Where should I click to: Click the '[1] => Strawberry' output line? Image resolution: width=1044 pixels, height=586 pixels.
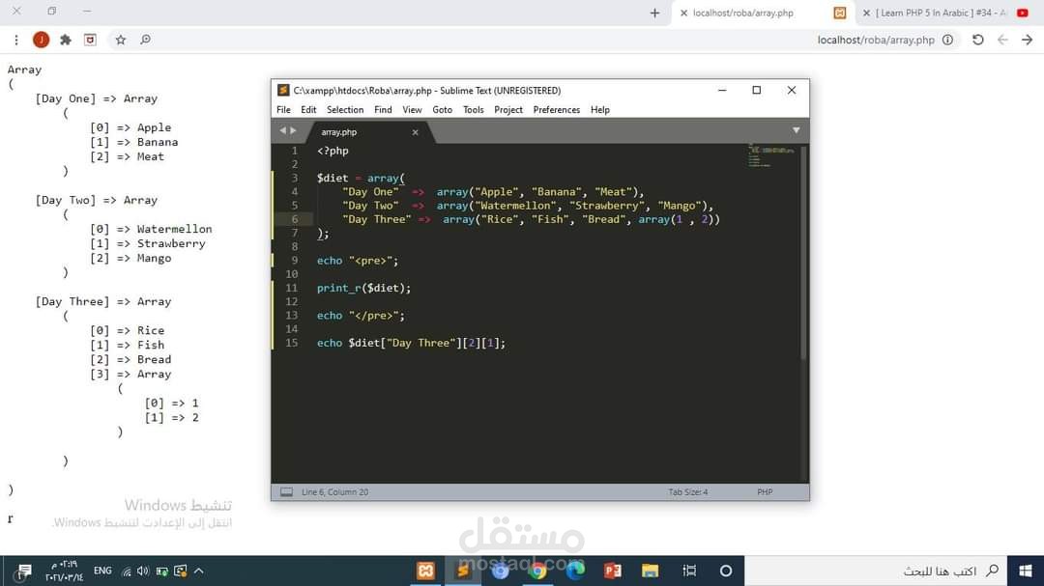148,243
